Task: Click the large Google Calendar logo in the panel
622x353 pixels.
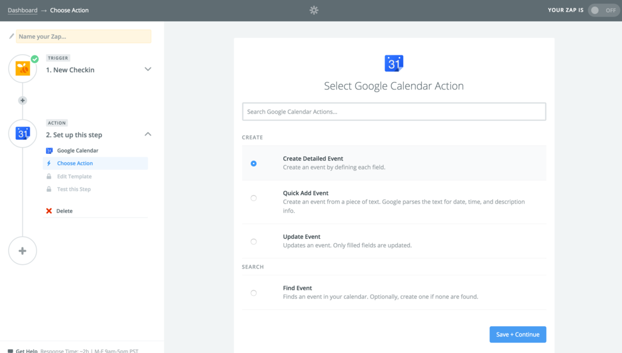Action: [394, 63]
